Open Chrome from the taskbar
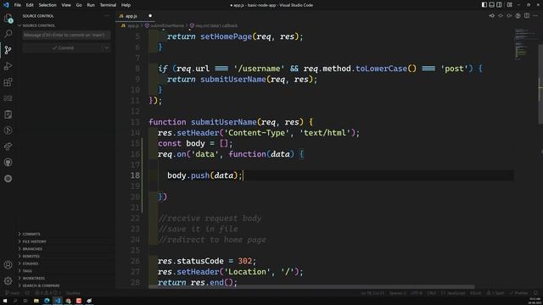The image size is (543, 305). [x=68, y=301]
